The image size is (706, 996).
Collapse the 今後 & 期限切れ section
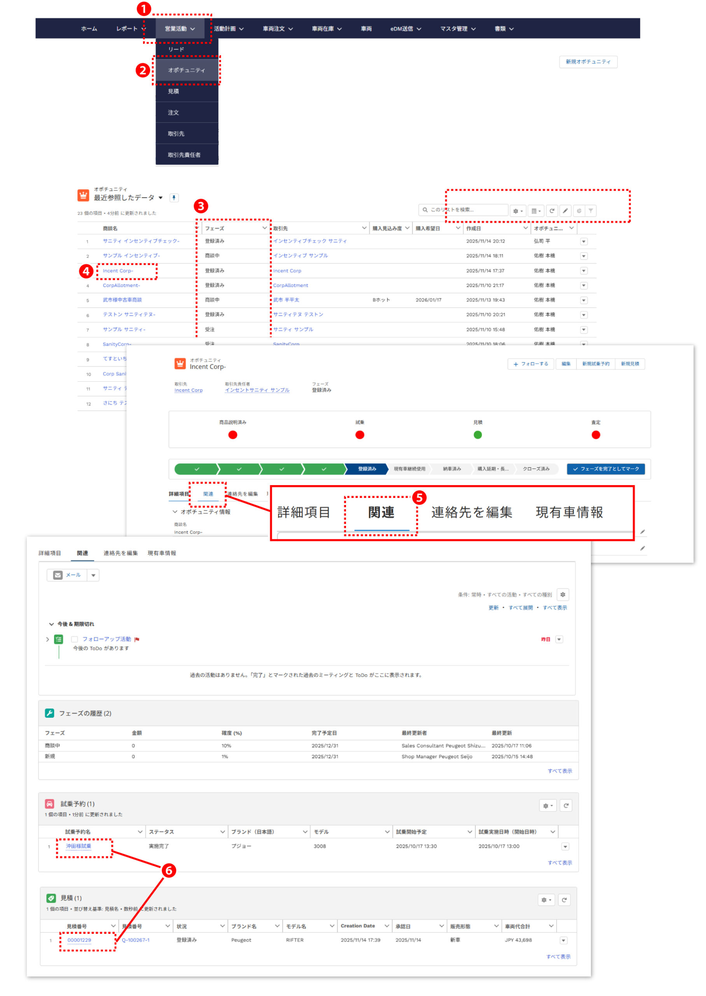[x=51, y=624]
